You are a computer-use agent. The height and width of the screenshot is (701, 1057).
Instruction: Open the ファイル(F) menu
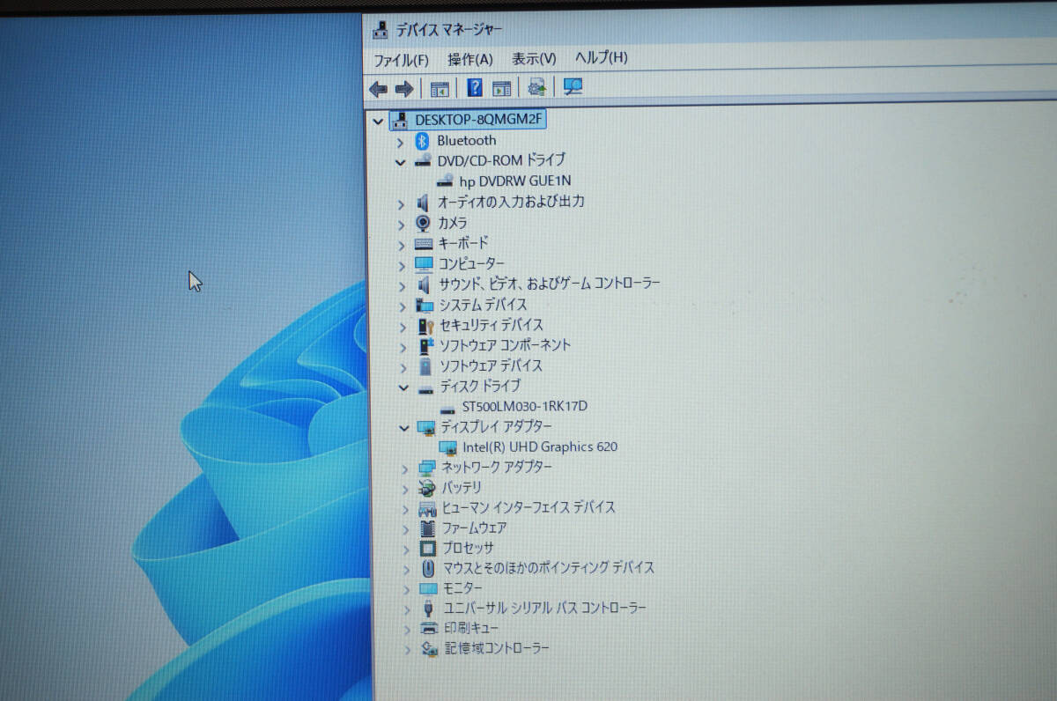pos(401,59)
